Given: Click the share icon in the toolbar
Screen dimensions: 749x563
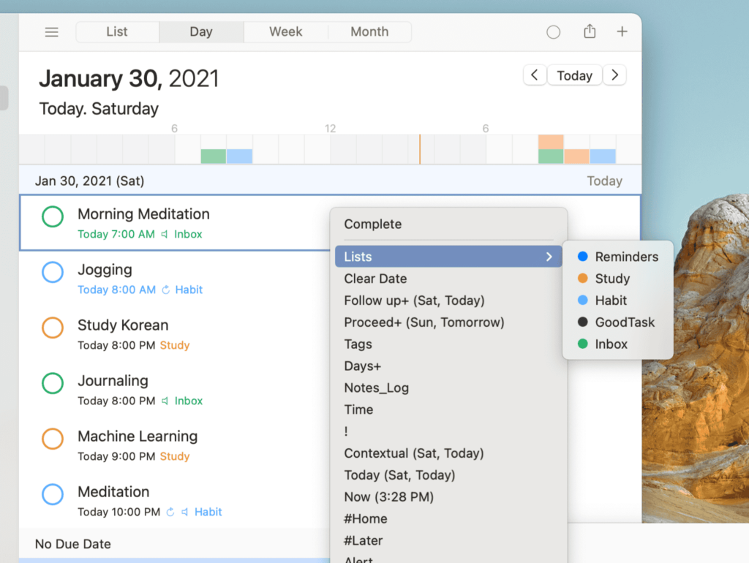Looking at the screenshot, I should [x=590, y=31].
